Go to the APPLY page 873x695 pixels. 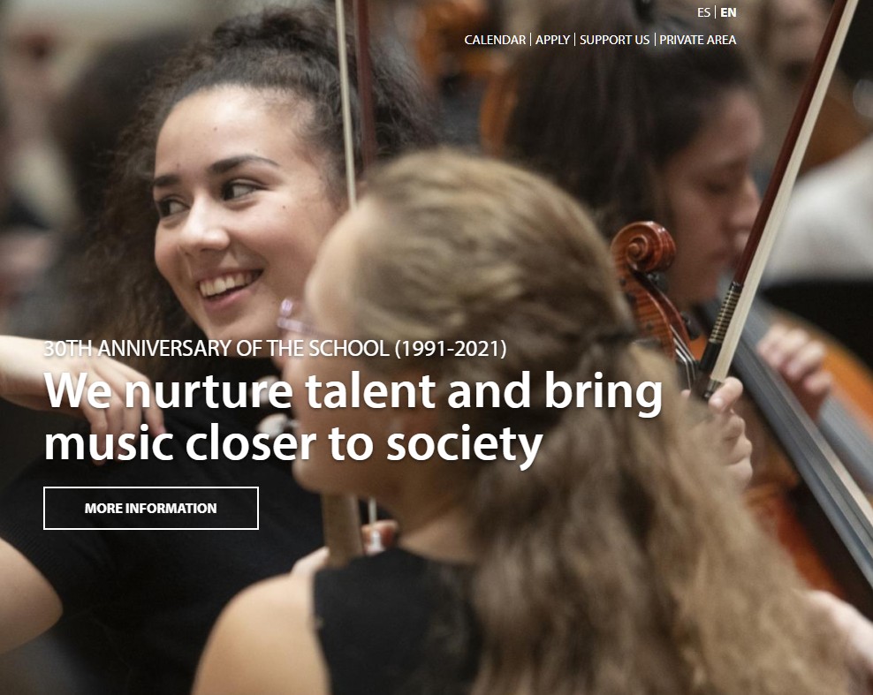coord(552,40)
